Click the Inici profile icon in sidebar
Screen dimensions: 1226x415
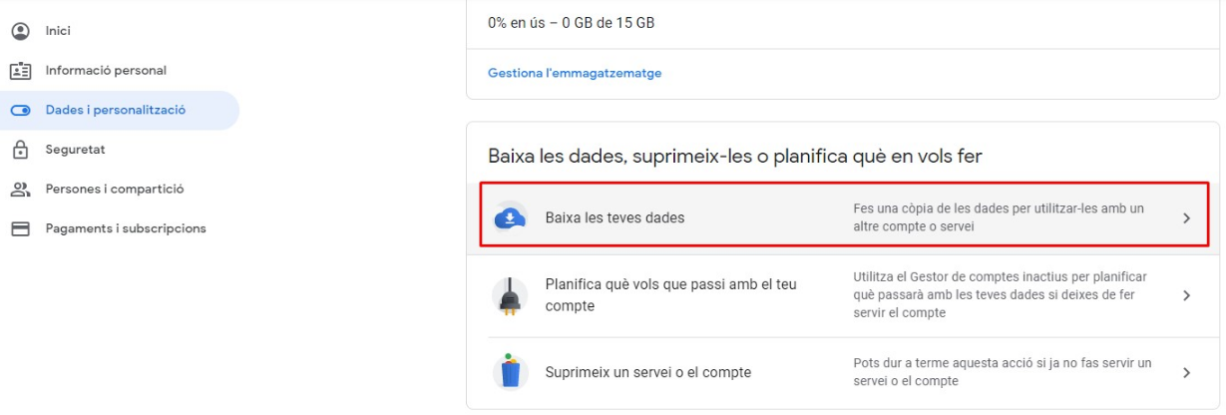20,31
